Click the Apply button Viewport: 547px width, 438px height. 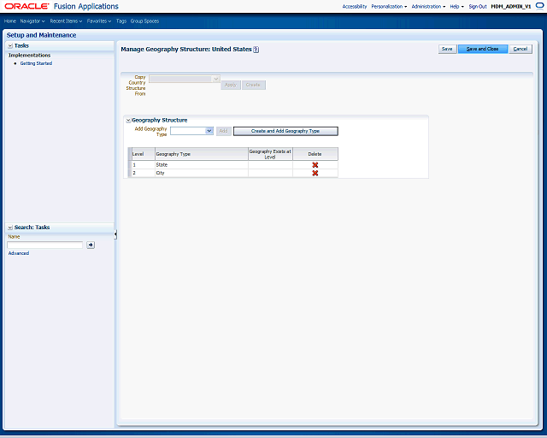231,85
